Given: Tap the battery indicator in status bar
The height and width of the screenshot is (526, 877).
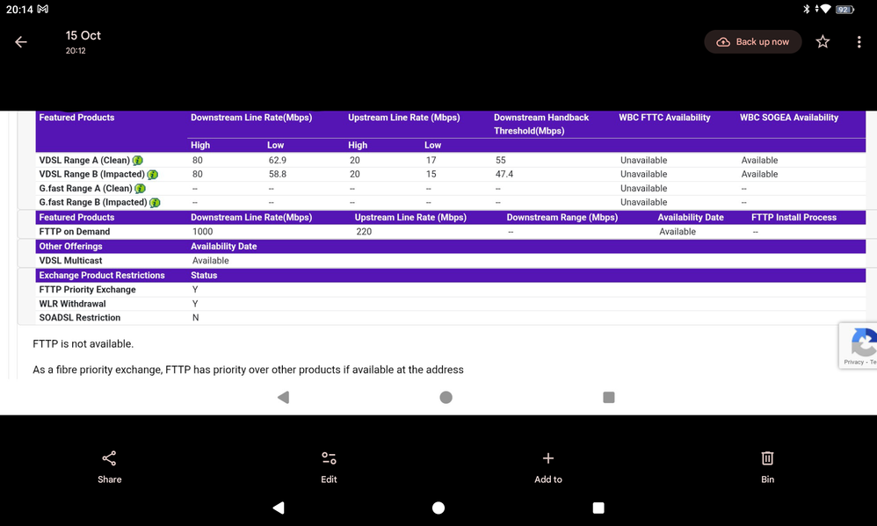Looking at the screenshot, I should pos(844,9).
